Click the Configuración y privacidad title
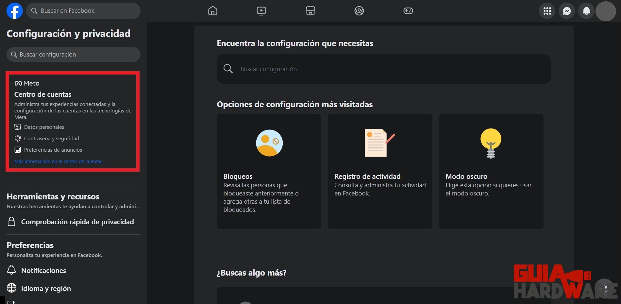The height and width of the screenshot is (304, 621). coord(68,34)
